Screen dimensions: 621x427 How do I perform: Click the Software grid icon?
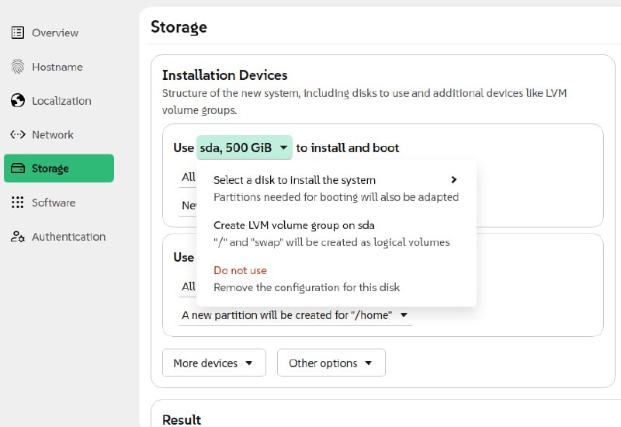pyautogui.click(x=18, y=203)
